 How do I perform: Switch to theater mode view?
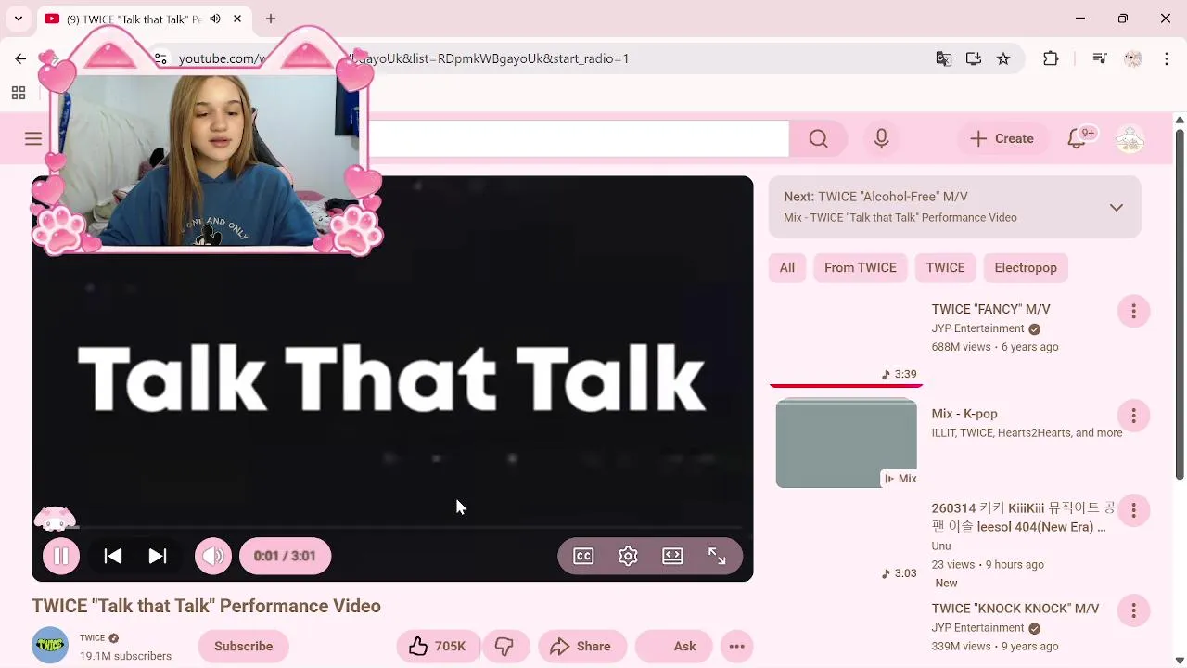[x=672, y=556]
